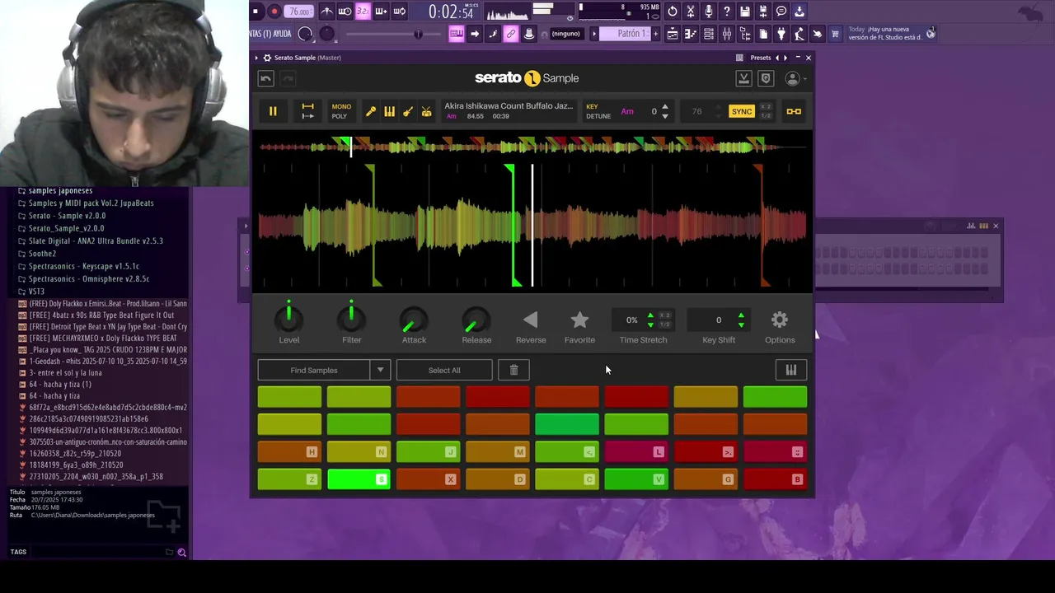Open the FL Studio Mixer icon
The image size is (1055, 593).
click(727, 34)
